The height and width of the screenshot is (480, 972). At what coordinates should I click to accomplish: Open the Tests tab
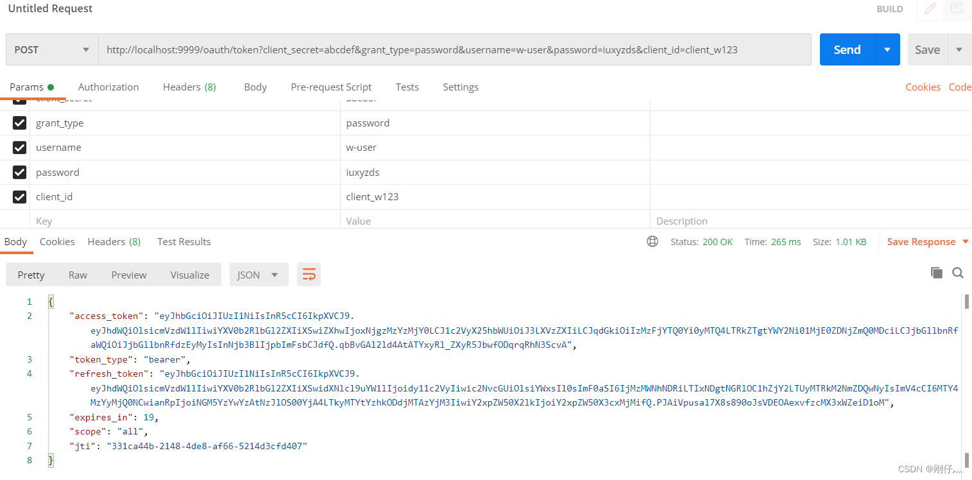(407, 87)
